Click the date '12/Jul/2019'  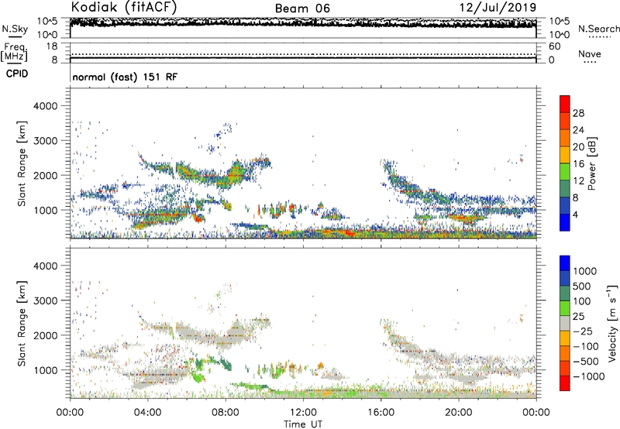pos(498,8)
